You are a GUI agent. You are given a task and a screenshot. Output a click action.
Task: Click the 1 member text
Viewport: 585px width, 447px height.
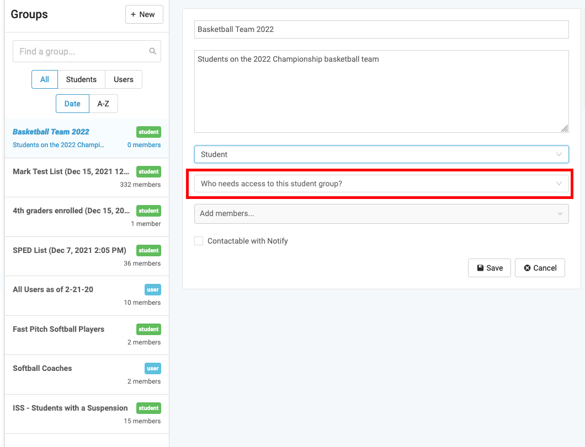click(146, 224)
